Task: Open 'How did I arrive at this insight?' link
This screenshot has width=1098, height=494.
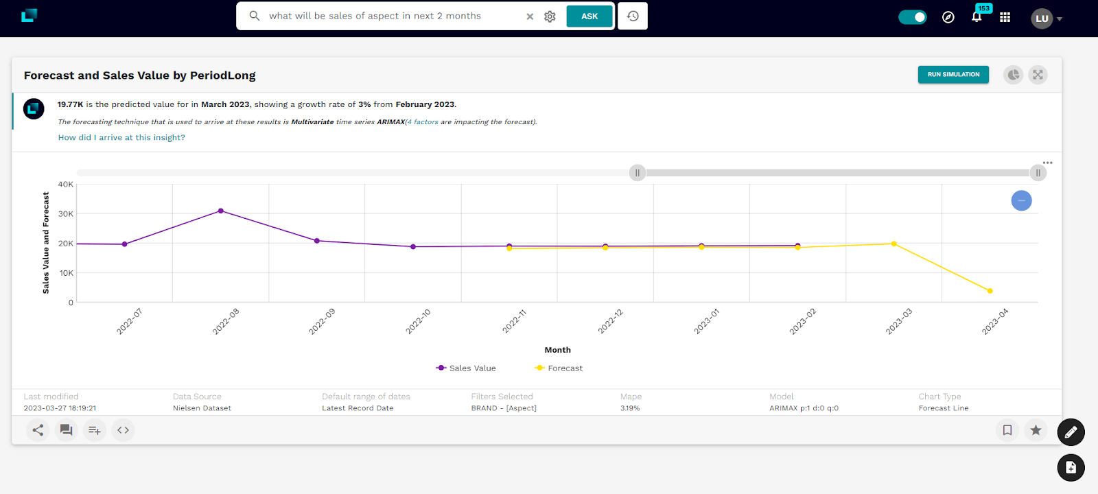Action: pos(121,137)
